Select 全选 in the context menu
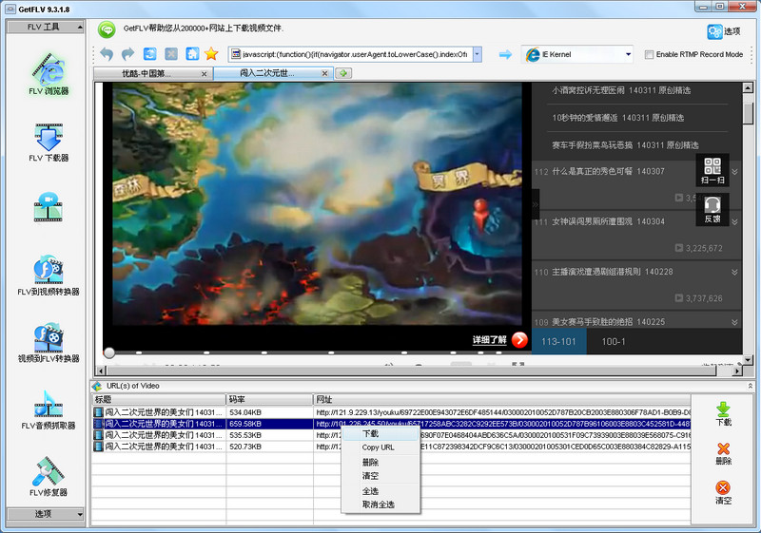761x533 pixels. pos(370,491)
